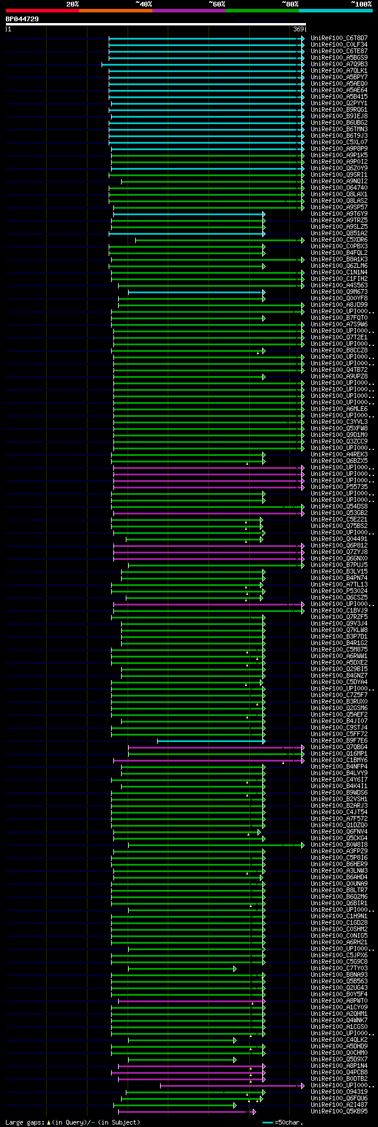The image size is (378, 1127).
Task: Select the UniRef100_O94319 label
Action: click(339, 1092)
